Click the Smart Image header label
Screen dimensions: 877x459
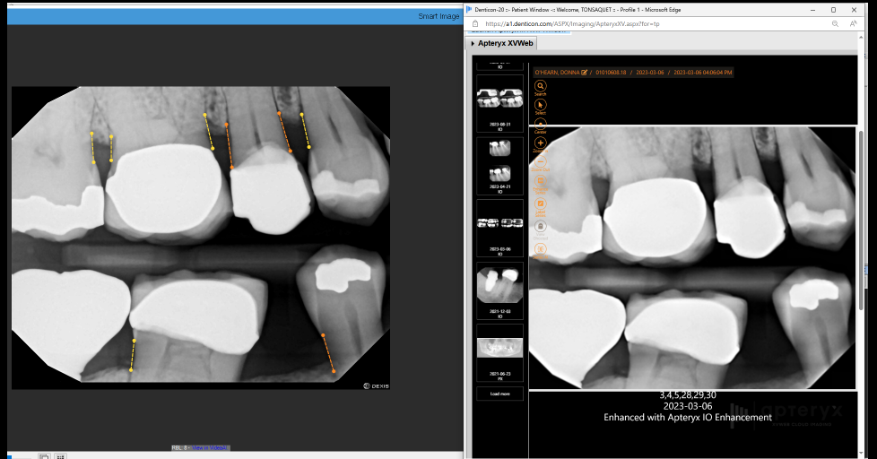(x=438, y=16)
